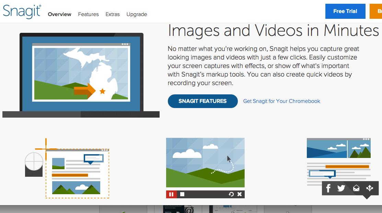Click the restart recording arrow icon

tap(231, 194)
